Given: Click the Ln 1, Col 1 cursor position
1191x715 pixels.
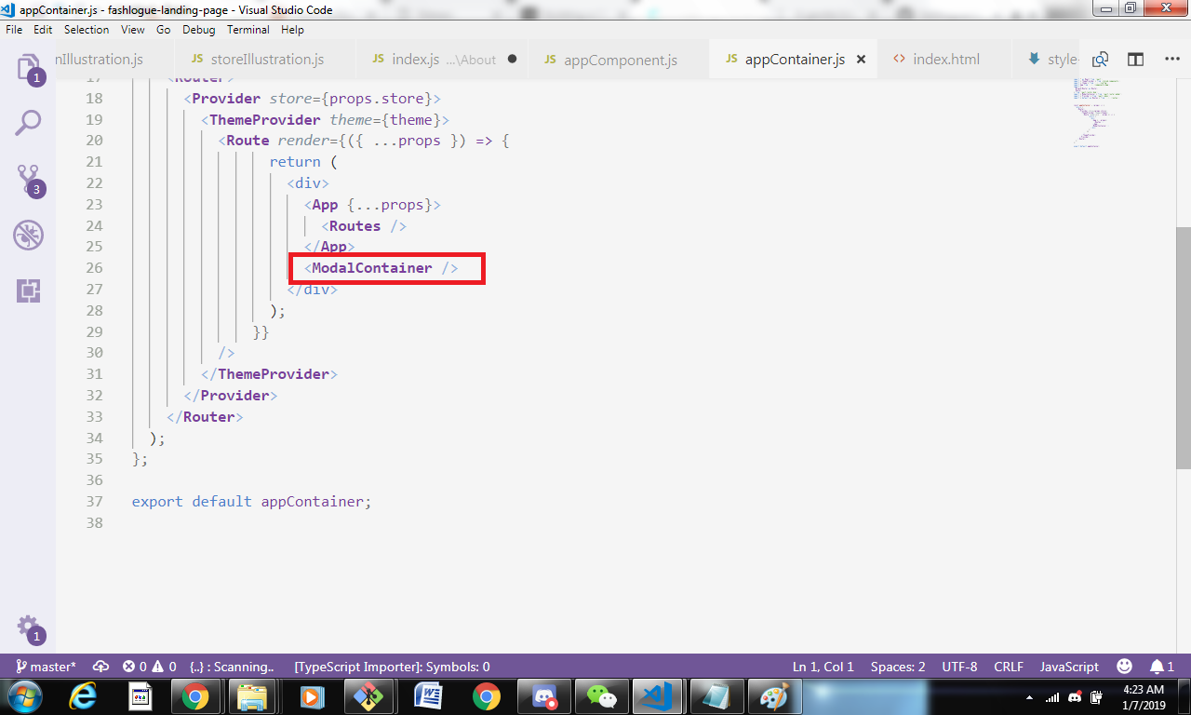Looking at the screenshot, I should [x=823, y=667].
